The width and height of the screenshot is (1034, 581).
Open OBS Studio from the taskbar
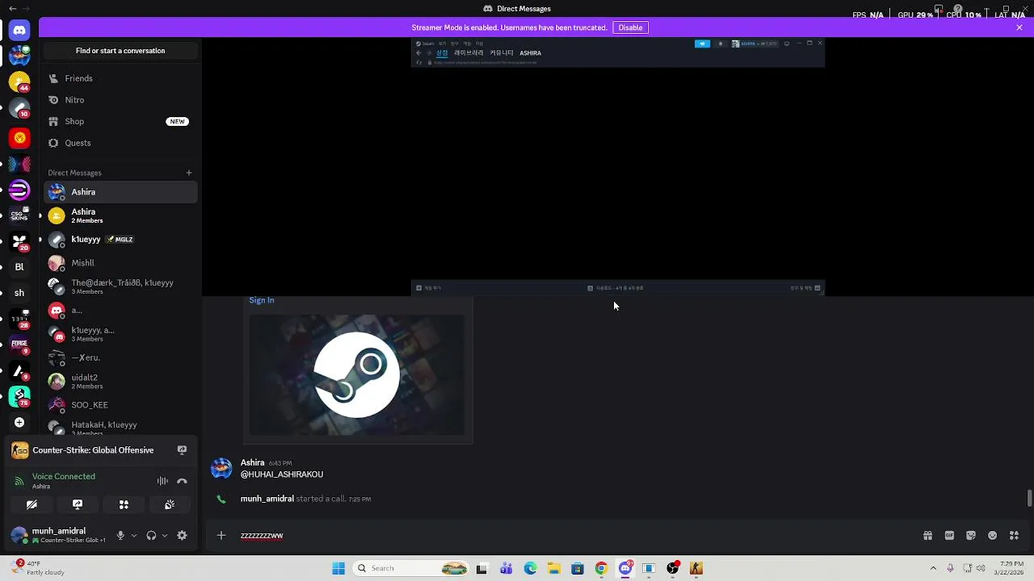672,568
